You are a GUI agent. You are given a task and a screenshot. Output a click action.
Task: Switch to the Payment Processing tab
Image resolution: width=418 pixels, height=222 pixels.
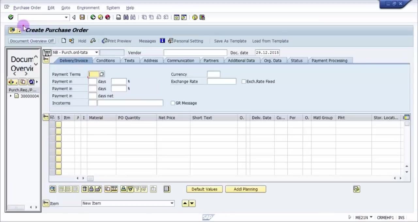point(330,60)
